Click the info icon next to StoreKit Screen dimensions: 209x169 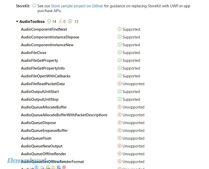point(34,6)
